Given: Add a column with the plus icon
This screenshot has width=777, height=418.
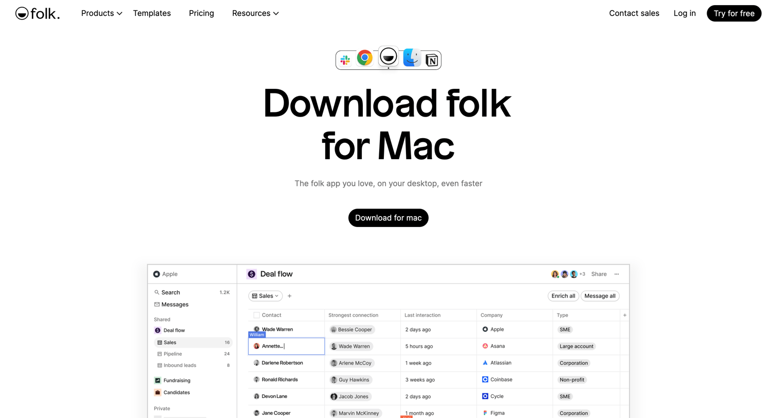Looking at the screenshot, I should point(625,315).
